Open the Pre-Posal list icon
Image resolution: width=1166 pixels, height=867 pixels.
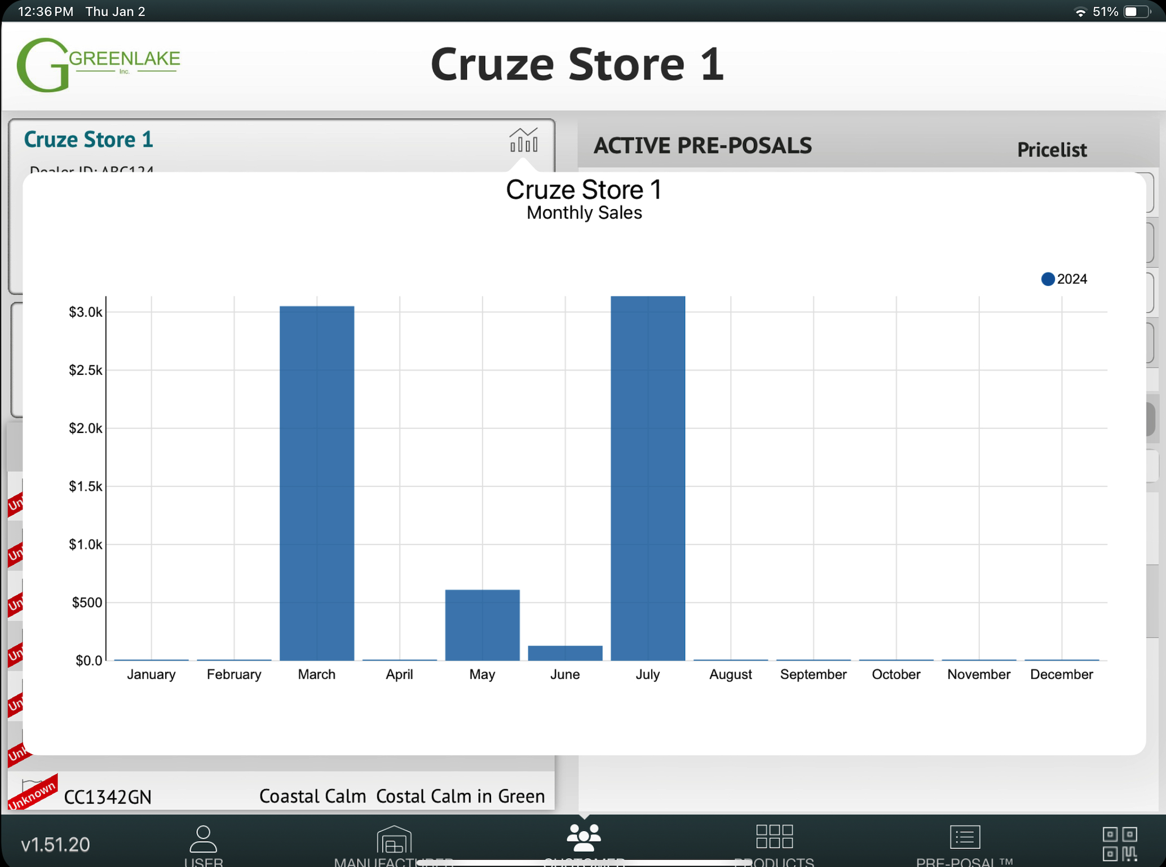965,837
